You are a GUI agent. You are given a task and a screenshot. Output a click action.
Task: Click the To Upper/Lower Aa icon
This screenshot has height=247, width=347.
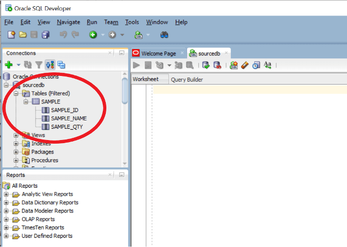click(x=267, y=65)
